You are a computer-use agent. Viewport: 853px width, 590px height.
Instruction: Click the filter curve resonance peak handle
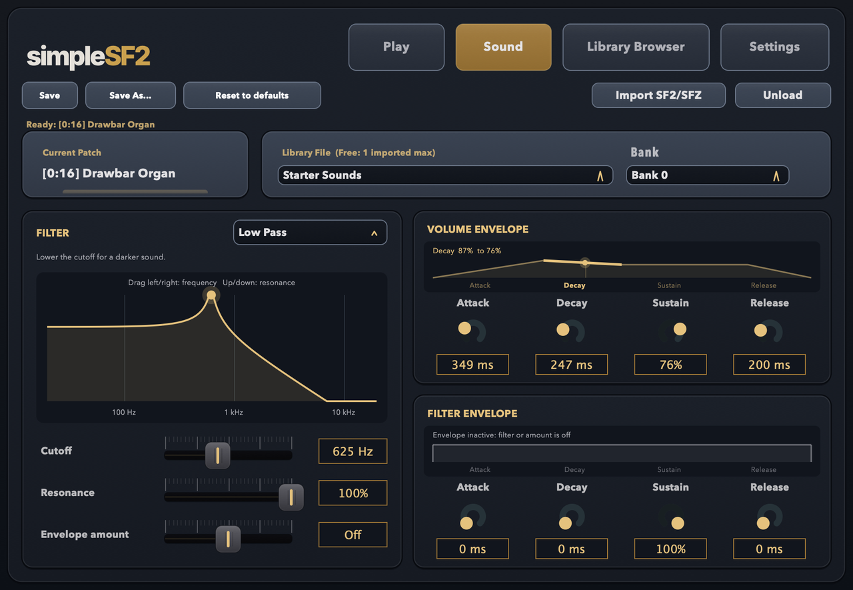tap(211, 295)
